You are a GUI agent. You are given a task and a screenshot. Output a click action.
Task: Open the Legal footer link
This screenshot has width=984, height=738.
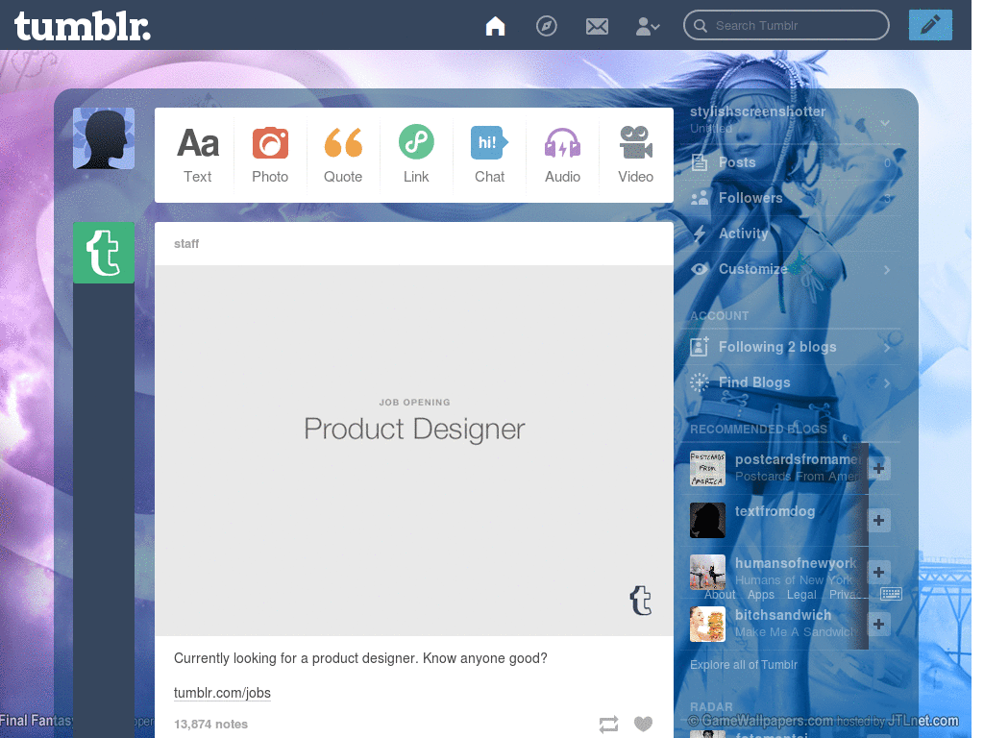point(801,594)
